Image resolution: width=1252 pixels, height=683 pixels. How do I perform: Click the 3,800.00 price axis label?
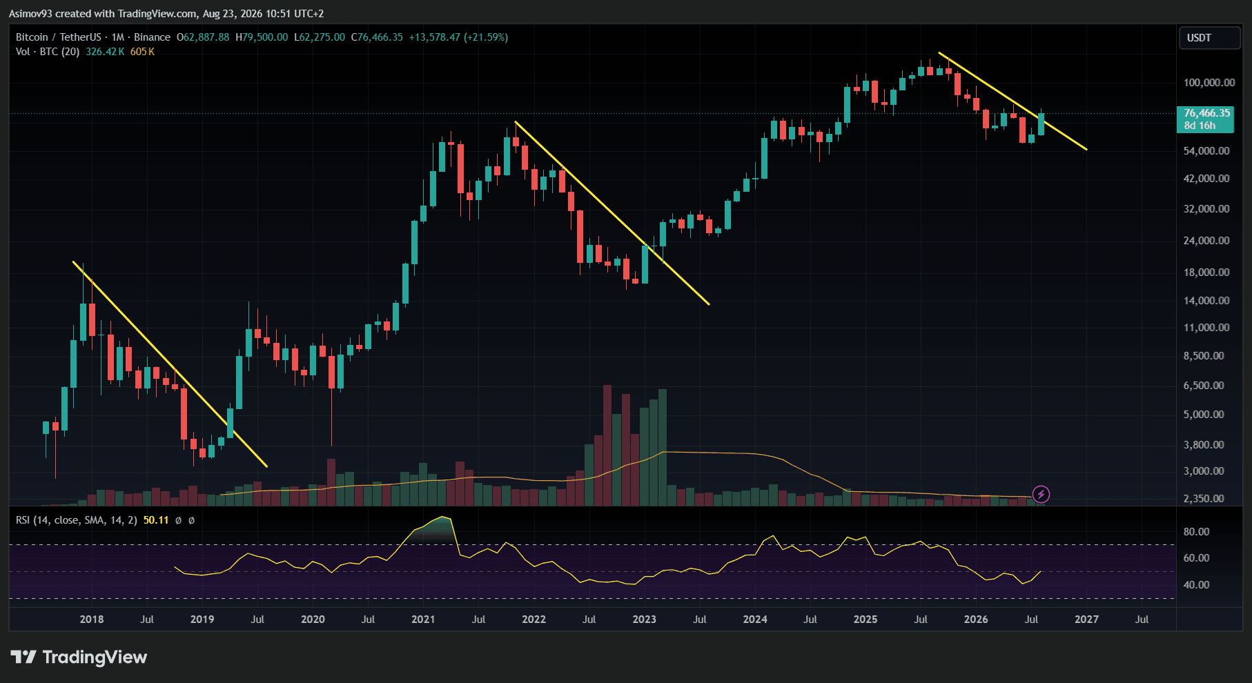pyautogui.click(x=1204, y=445)
